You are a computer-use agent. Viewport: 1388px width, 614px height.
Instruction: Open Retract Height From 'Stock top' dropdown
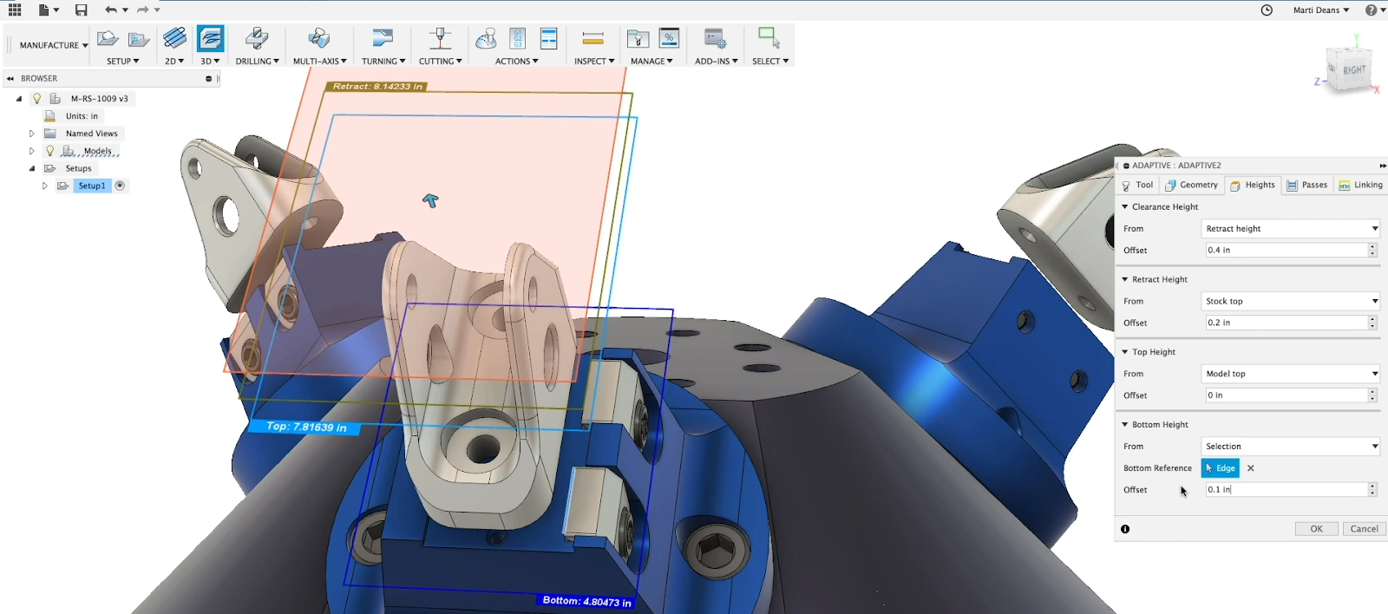pos(1291,302)
